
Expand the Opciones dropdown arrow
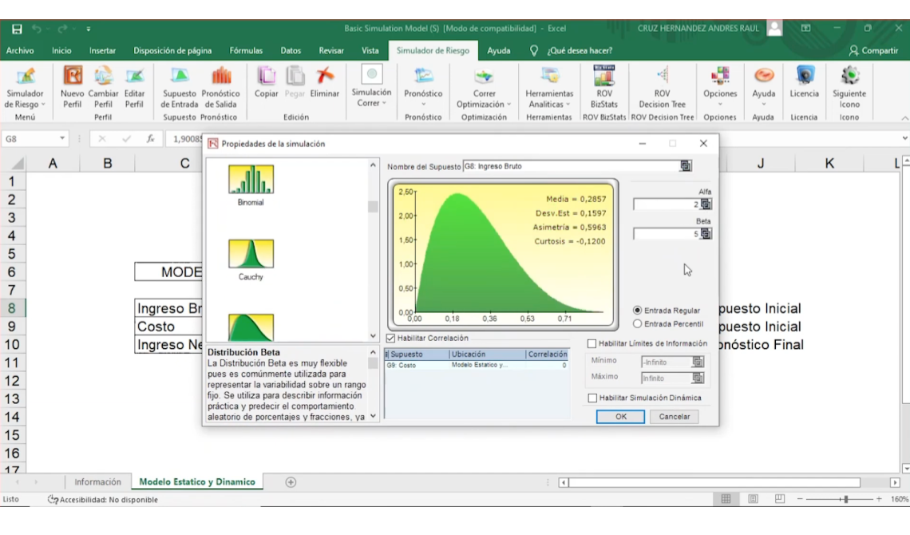pyautogui.click(x=720, y=105)
